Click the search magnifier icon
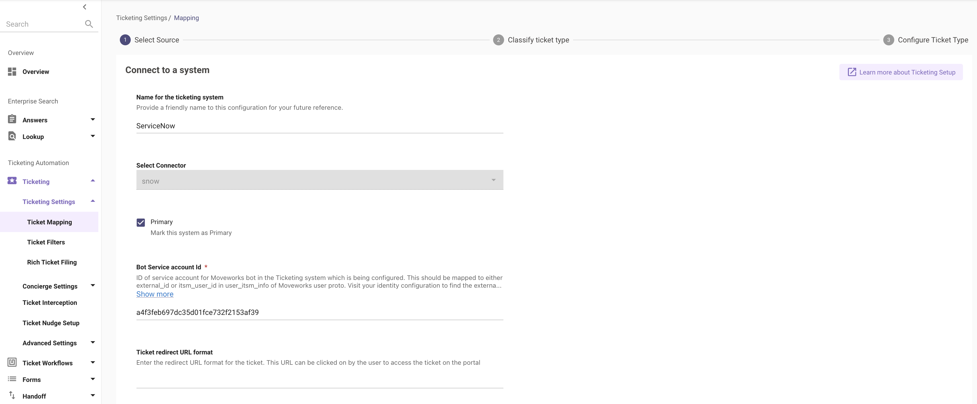977x404 pixels. pos(89,24)
